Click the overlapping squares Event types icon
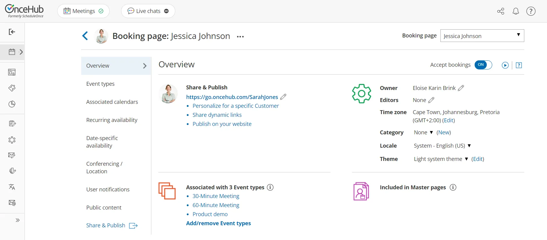The image size is (547, 240). click(x=167, y=191)
